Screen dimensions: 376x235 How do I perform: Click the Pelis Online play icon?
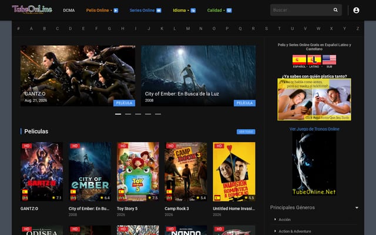pyautogui.click(x=116, y=11)
